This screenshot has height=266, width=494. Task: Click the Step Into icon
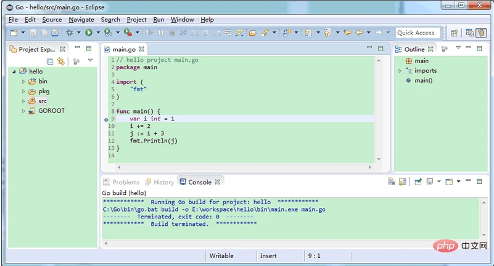click(194, 33)
